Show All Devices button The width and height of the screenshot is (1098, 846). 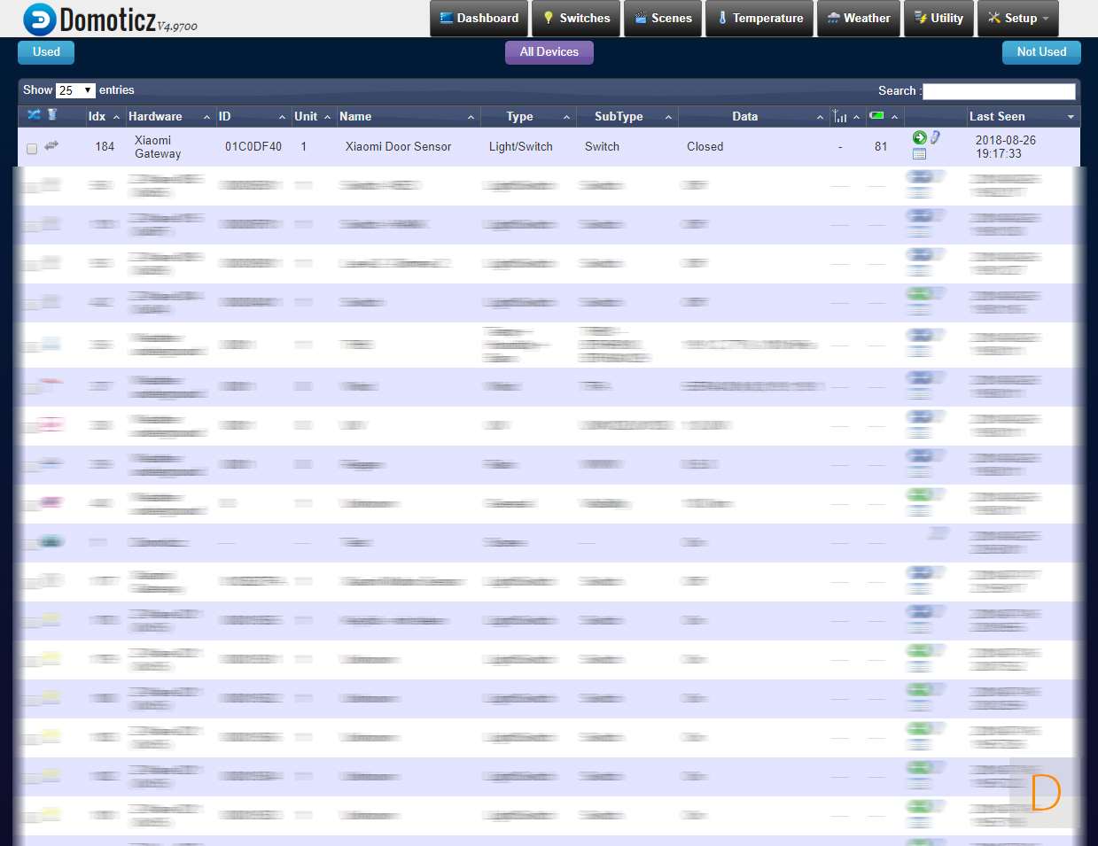549,52
